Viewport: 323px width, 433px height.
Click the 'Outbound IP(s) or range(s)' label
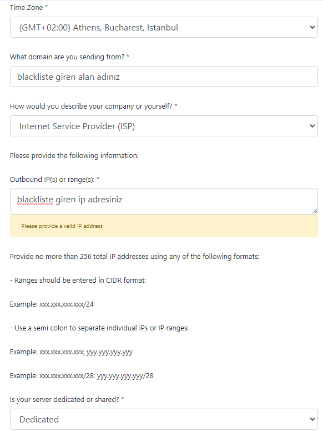[54, 180]
